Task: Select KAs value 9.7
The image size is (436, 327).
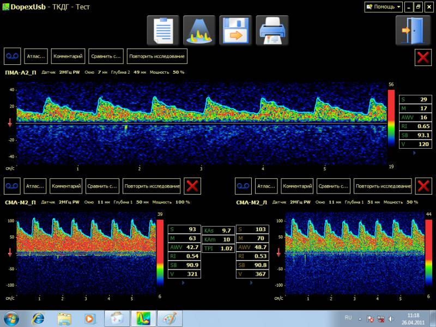Action: (226, 231)
